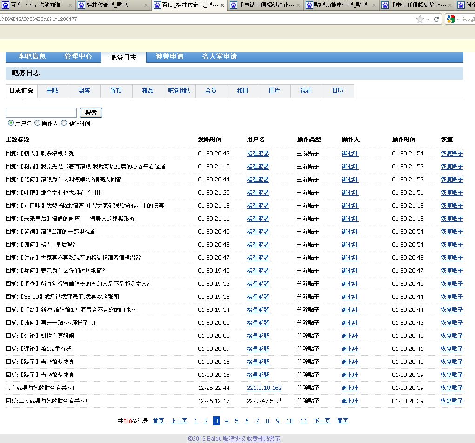Select the 操作时间 radio button
The width and height of the screenshot is (475, 443).
[x=64, y=123]
